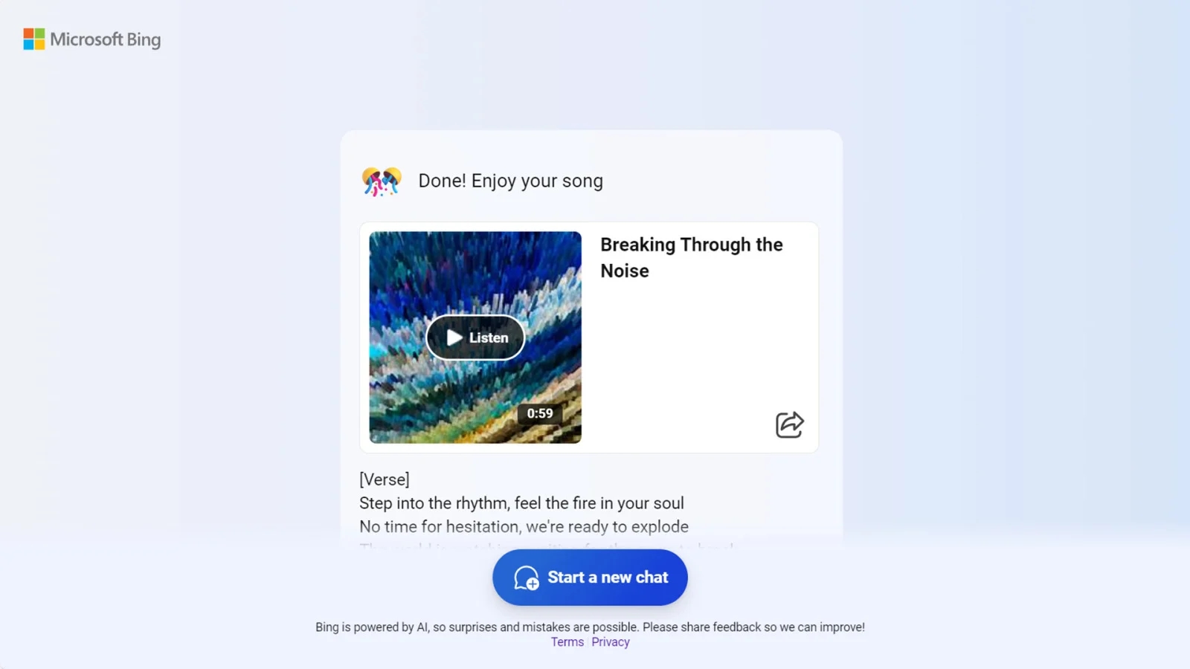Play the song with the Listen button
The image size is (1190, 669).
tap(475, 337)
